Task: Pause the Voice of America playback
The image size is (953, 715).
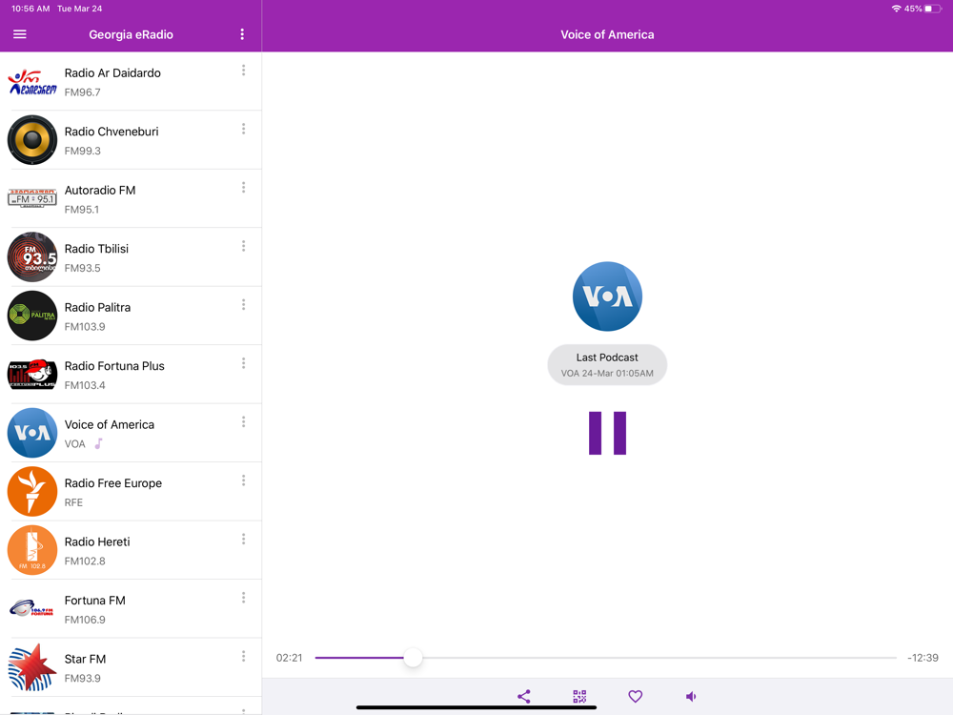Action: click(x=607, y=433)
